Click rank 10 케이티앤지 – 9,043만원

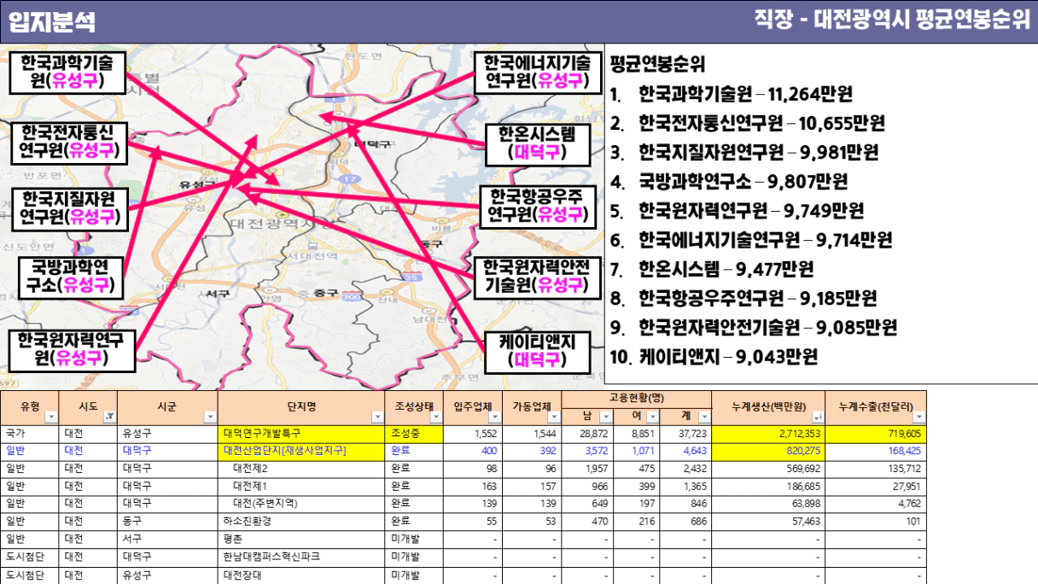(714, 357)
